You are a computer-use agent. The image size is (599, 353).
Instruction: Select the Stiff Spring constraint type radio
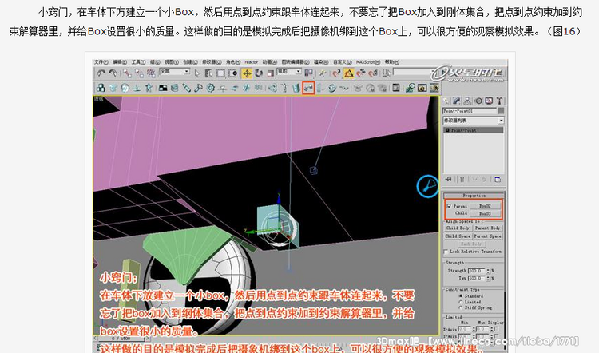point(460,307)
